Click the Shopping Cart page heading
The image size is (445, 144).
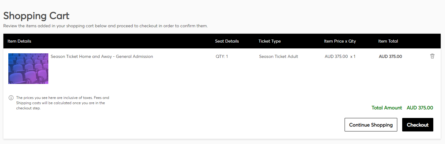36,16
